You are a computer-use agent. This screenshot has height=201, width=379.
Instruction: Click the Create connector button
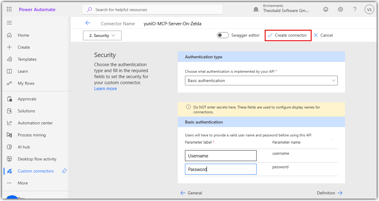(288, 35)
